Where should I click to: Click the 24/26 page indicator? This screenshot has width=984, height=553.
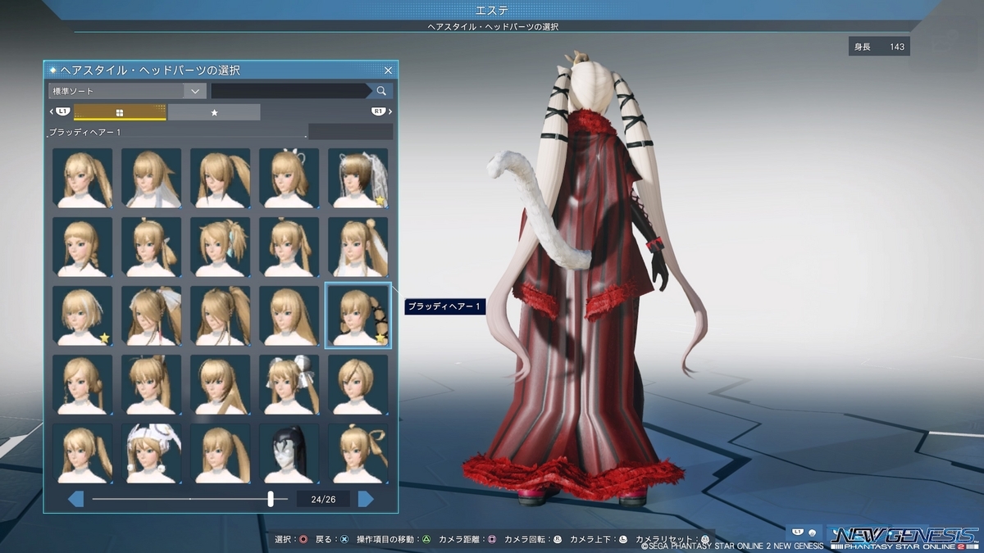tap(324, 499)
